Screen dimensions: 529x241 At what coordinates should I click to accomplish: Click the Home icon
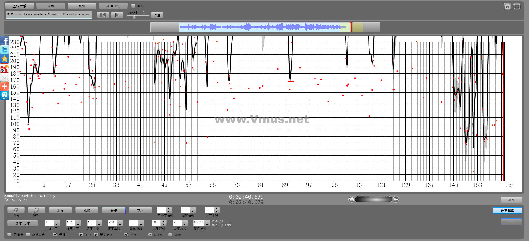pos(507,6)
